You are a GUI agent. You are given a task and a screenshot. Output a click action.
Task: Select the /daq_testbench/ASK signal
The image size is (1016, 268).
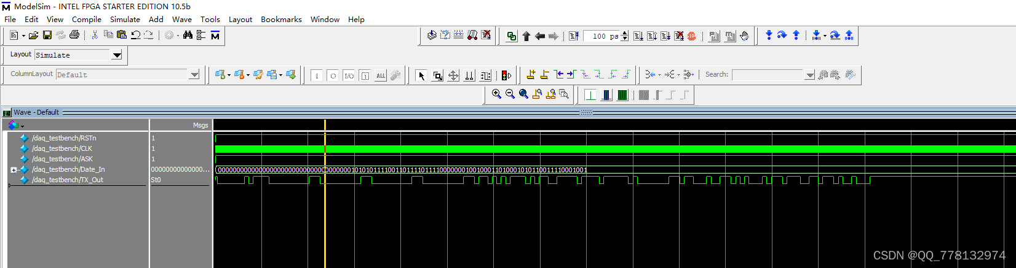(62, 159)
